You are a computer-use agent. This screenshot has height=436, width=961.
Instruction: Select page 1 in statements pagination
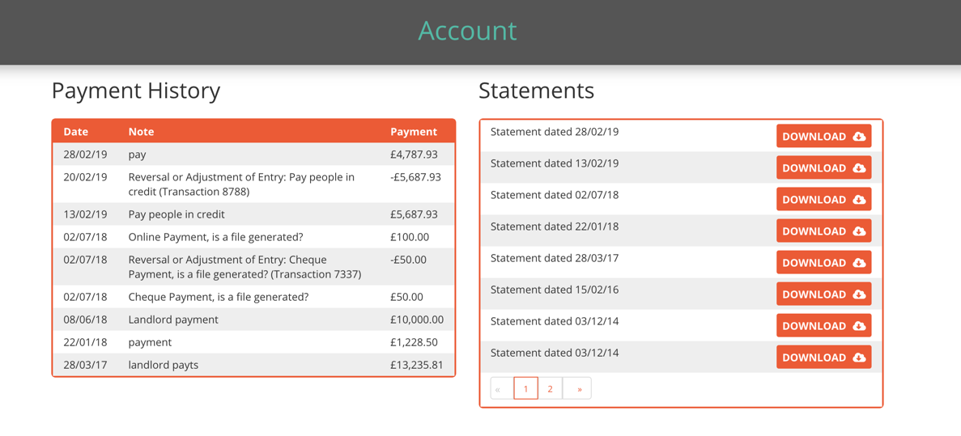[x=525, y=389]
